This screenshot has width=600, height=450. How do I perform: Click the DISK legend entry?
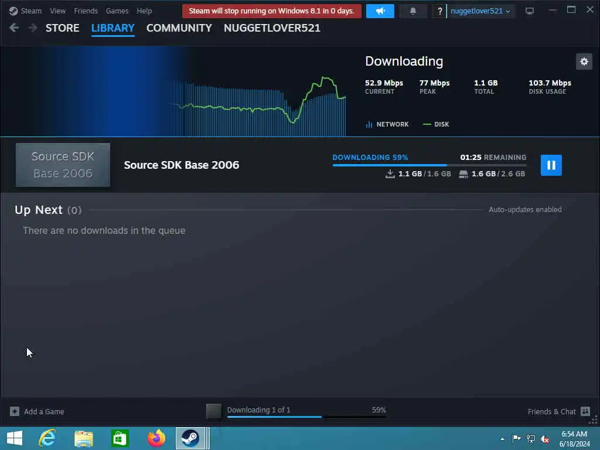(436, 124)
